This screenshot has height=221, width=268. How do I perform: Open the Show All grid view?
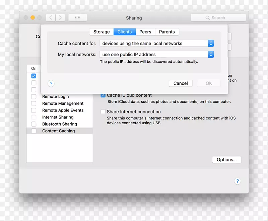(x=77, y=18)
